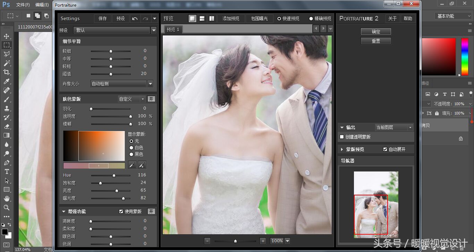The width and height of the screenshot is (474, 252).
Task: Select the 预览 1 tab
Action: coord(173,30)
